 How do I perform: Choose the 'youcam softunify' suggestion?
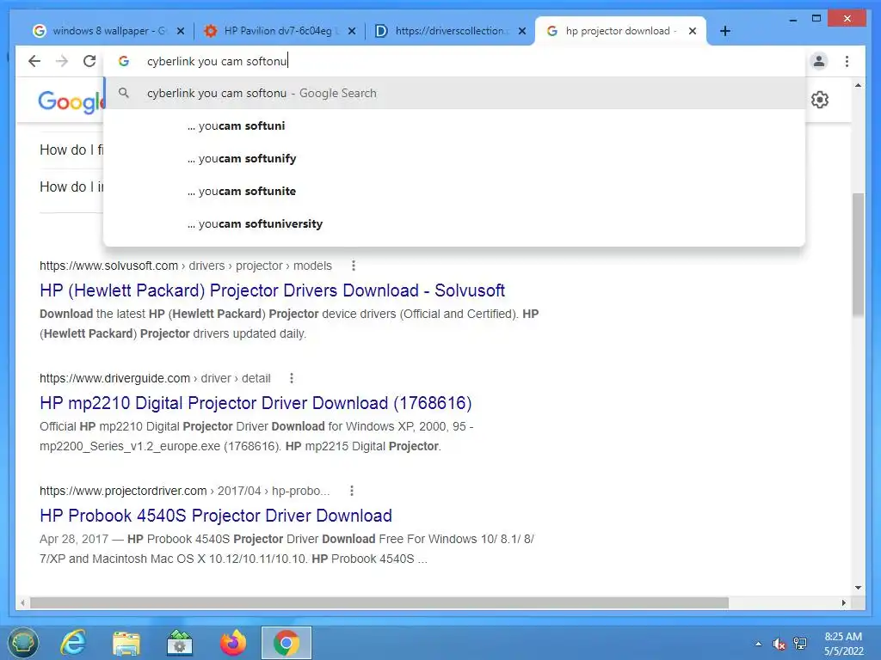click(454, 158)
